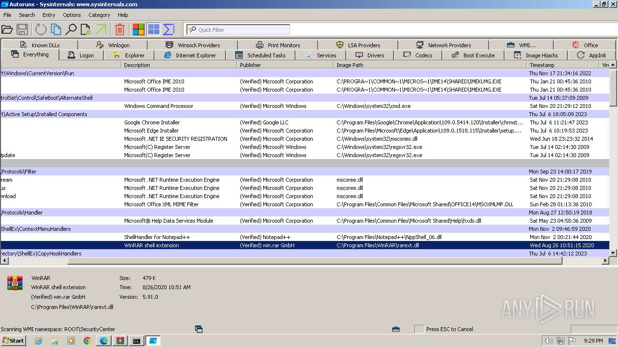Image resolution: width=618 pixels, height=347 pixels.
Task: Open Internet Explorer from the taskbar
Action: coord(38,341)
